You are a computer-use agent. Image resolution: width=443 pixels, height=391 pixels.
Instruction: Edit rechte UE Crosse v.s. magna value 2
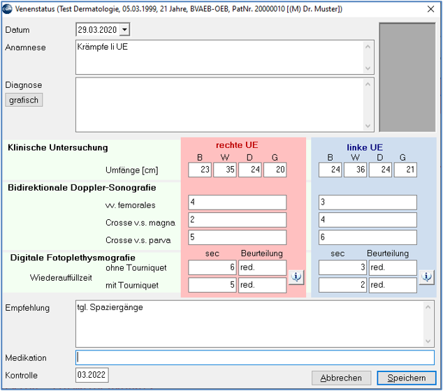pyautogui.click(x=238, y=220)
